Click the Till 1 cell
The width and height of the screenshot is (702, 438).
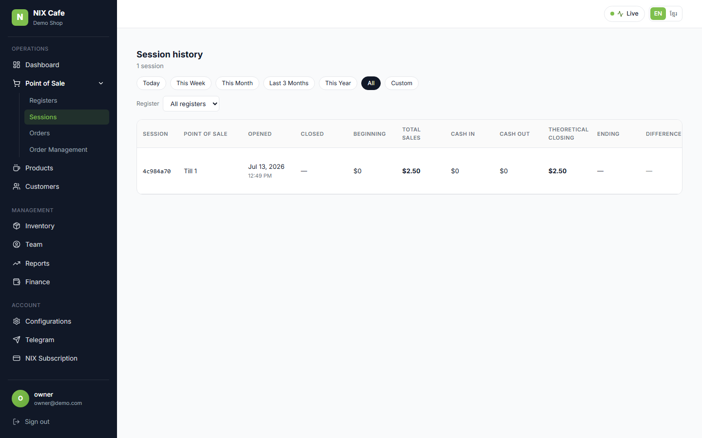[191, 171]
